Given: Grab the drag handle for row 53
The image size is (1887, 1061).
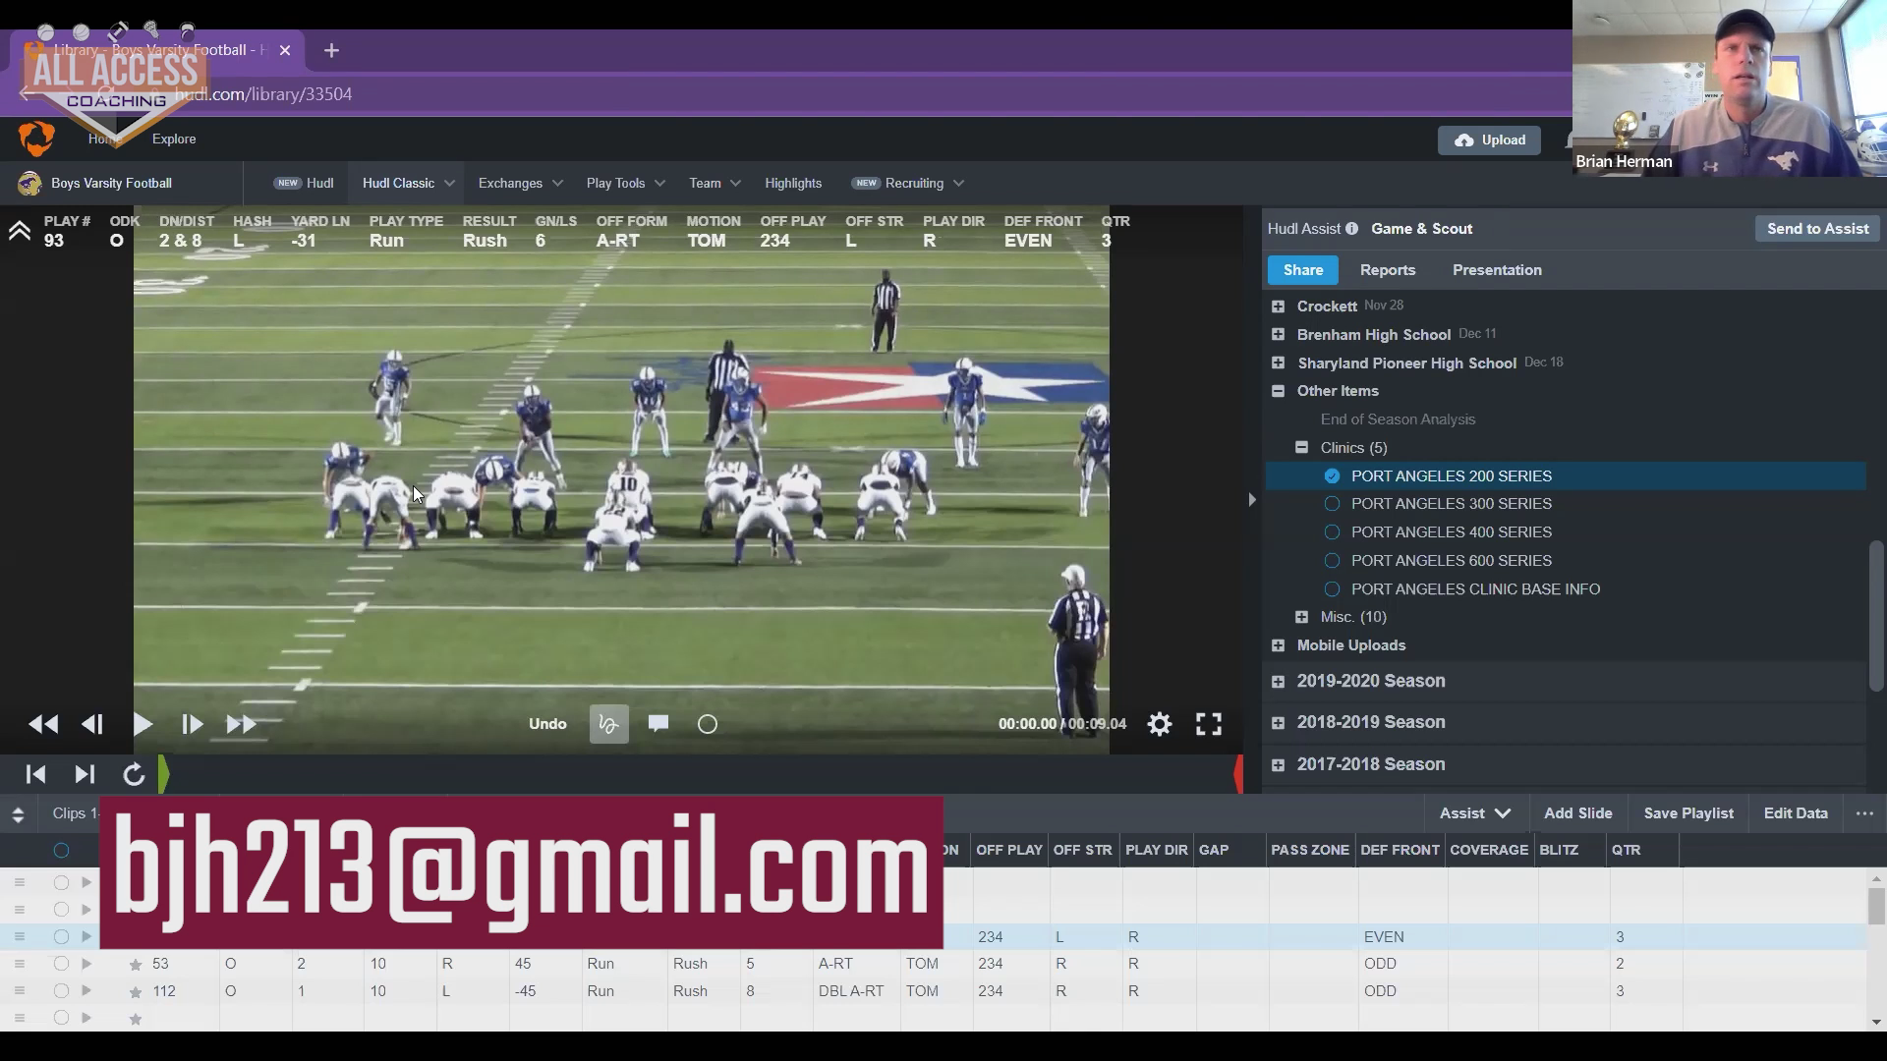Looking at the screenshot, I should click(19, 964).
